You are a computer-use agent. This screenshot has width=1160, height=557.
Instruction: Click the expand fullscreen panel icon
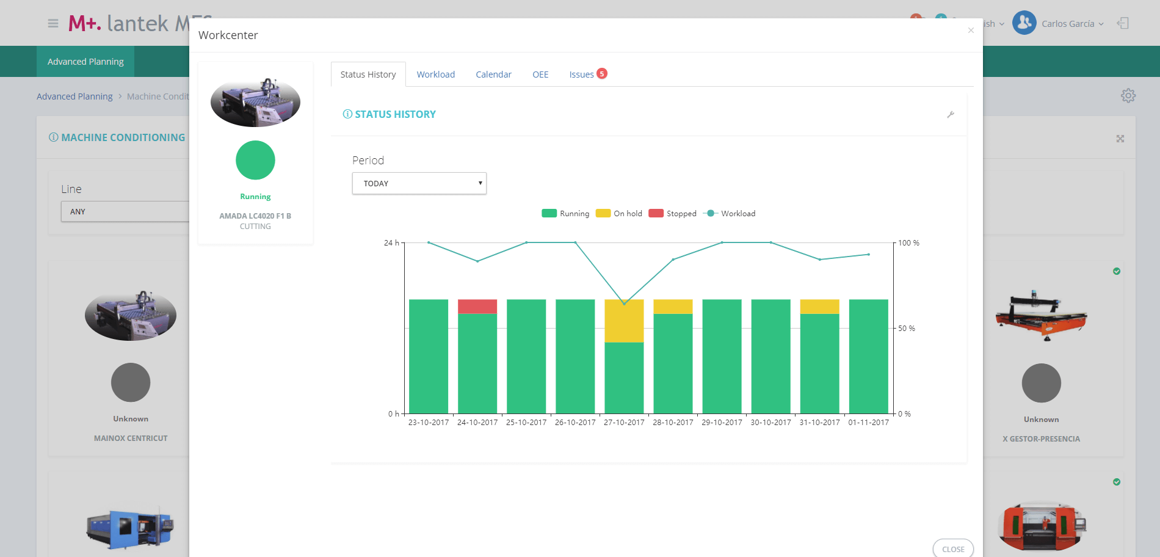[x=1120, y=139]
